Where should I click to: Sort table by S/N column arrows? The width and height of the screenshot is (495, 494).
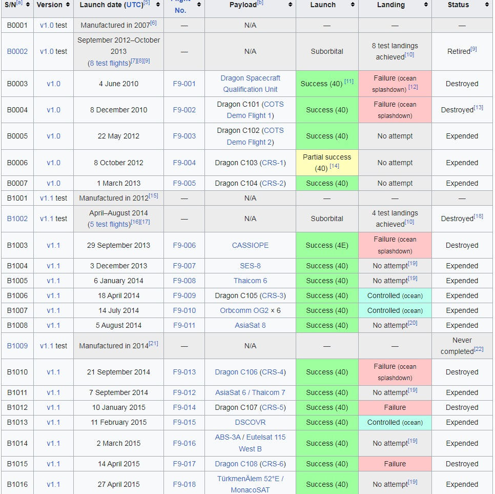(28, 5)
